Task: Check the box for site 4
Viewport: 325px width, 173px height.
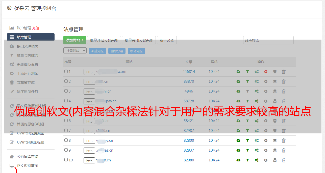Action: click(x=66, y=101)
